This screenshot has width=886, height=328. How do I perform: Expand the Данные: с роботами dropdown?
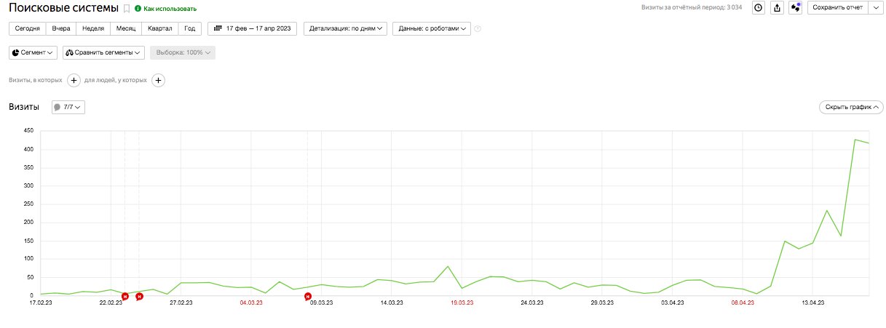(x=431, y=29)
